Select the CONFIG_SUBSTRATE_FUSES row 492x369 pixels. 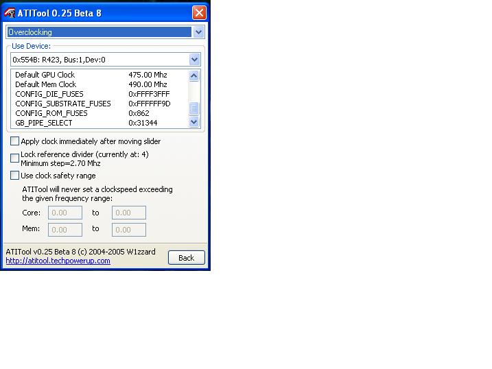click(99, 104)
